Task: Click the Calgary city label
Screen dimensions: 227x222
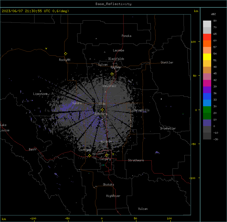Action: 105,159
